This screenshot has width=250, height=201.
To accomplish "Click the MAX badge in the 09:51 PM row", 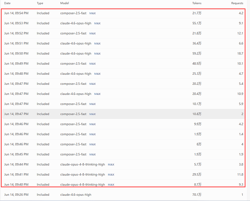I will point(97,43).
